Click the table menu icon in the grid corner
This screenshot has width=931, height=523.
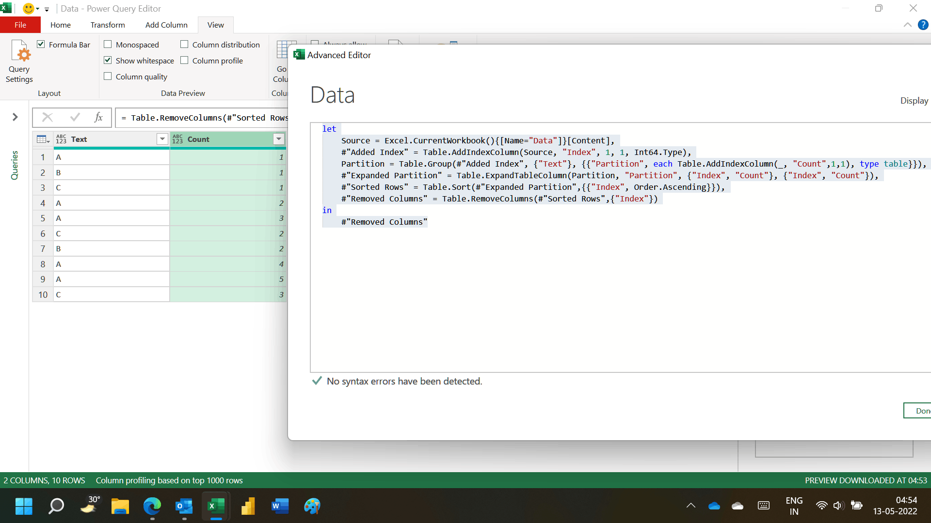(43, 139)
